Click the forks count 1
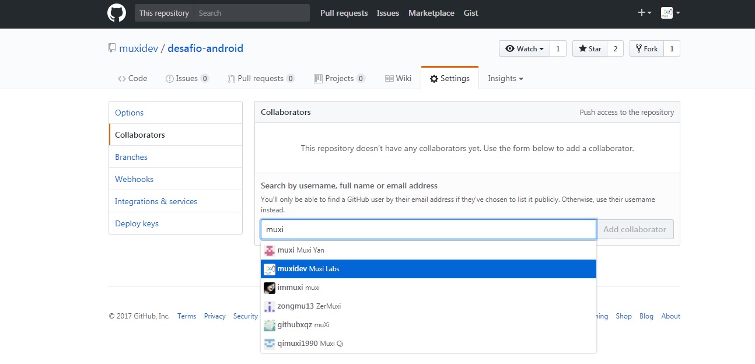 pyautogui.click(x=672, y=49)
